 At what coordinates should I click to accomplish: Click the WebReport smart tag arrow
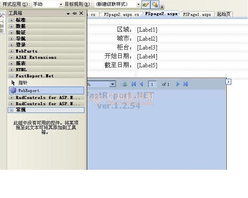(x=229, y=82)
